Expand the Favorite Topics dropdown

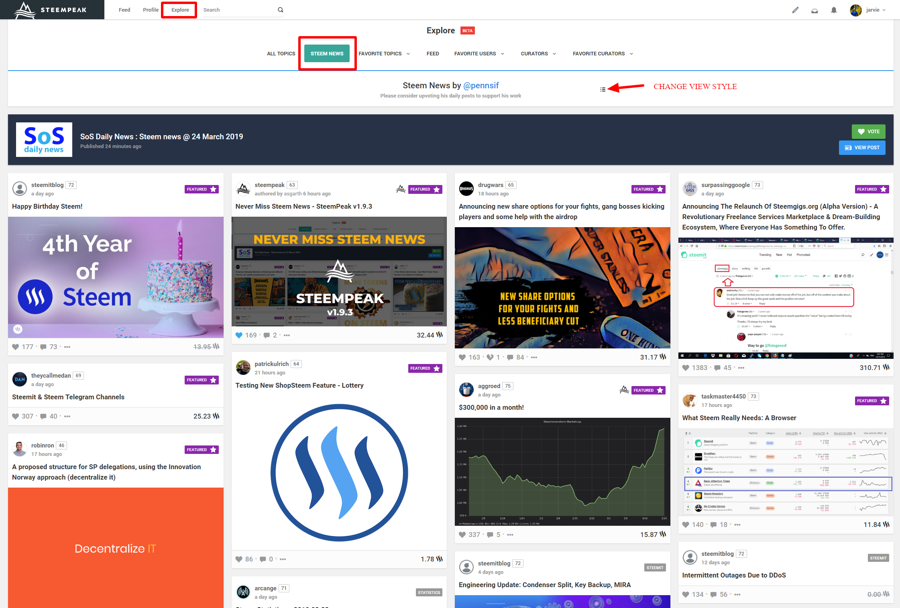tap(384, 54)
